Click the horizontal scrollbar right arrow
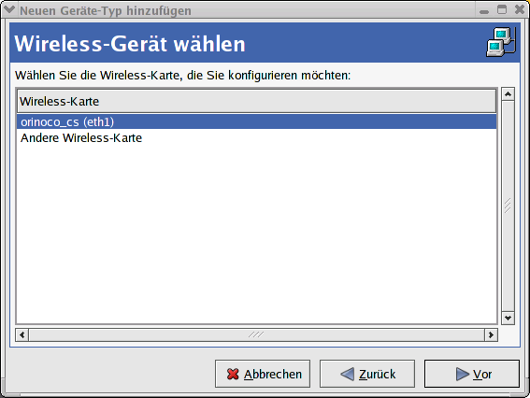The height and width of the screenshot is (398, 530). tap(491, 334)
